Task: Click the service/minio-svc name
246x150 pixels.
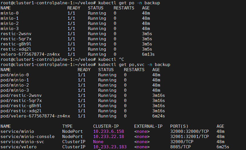Action: pos(23,142)
